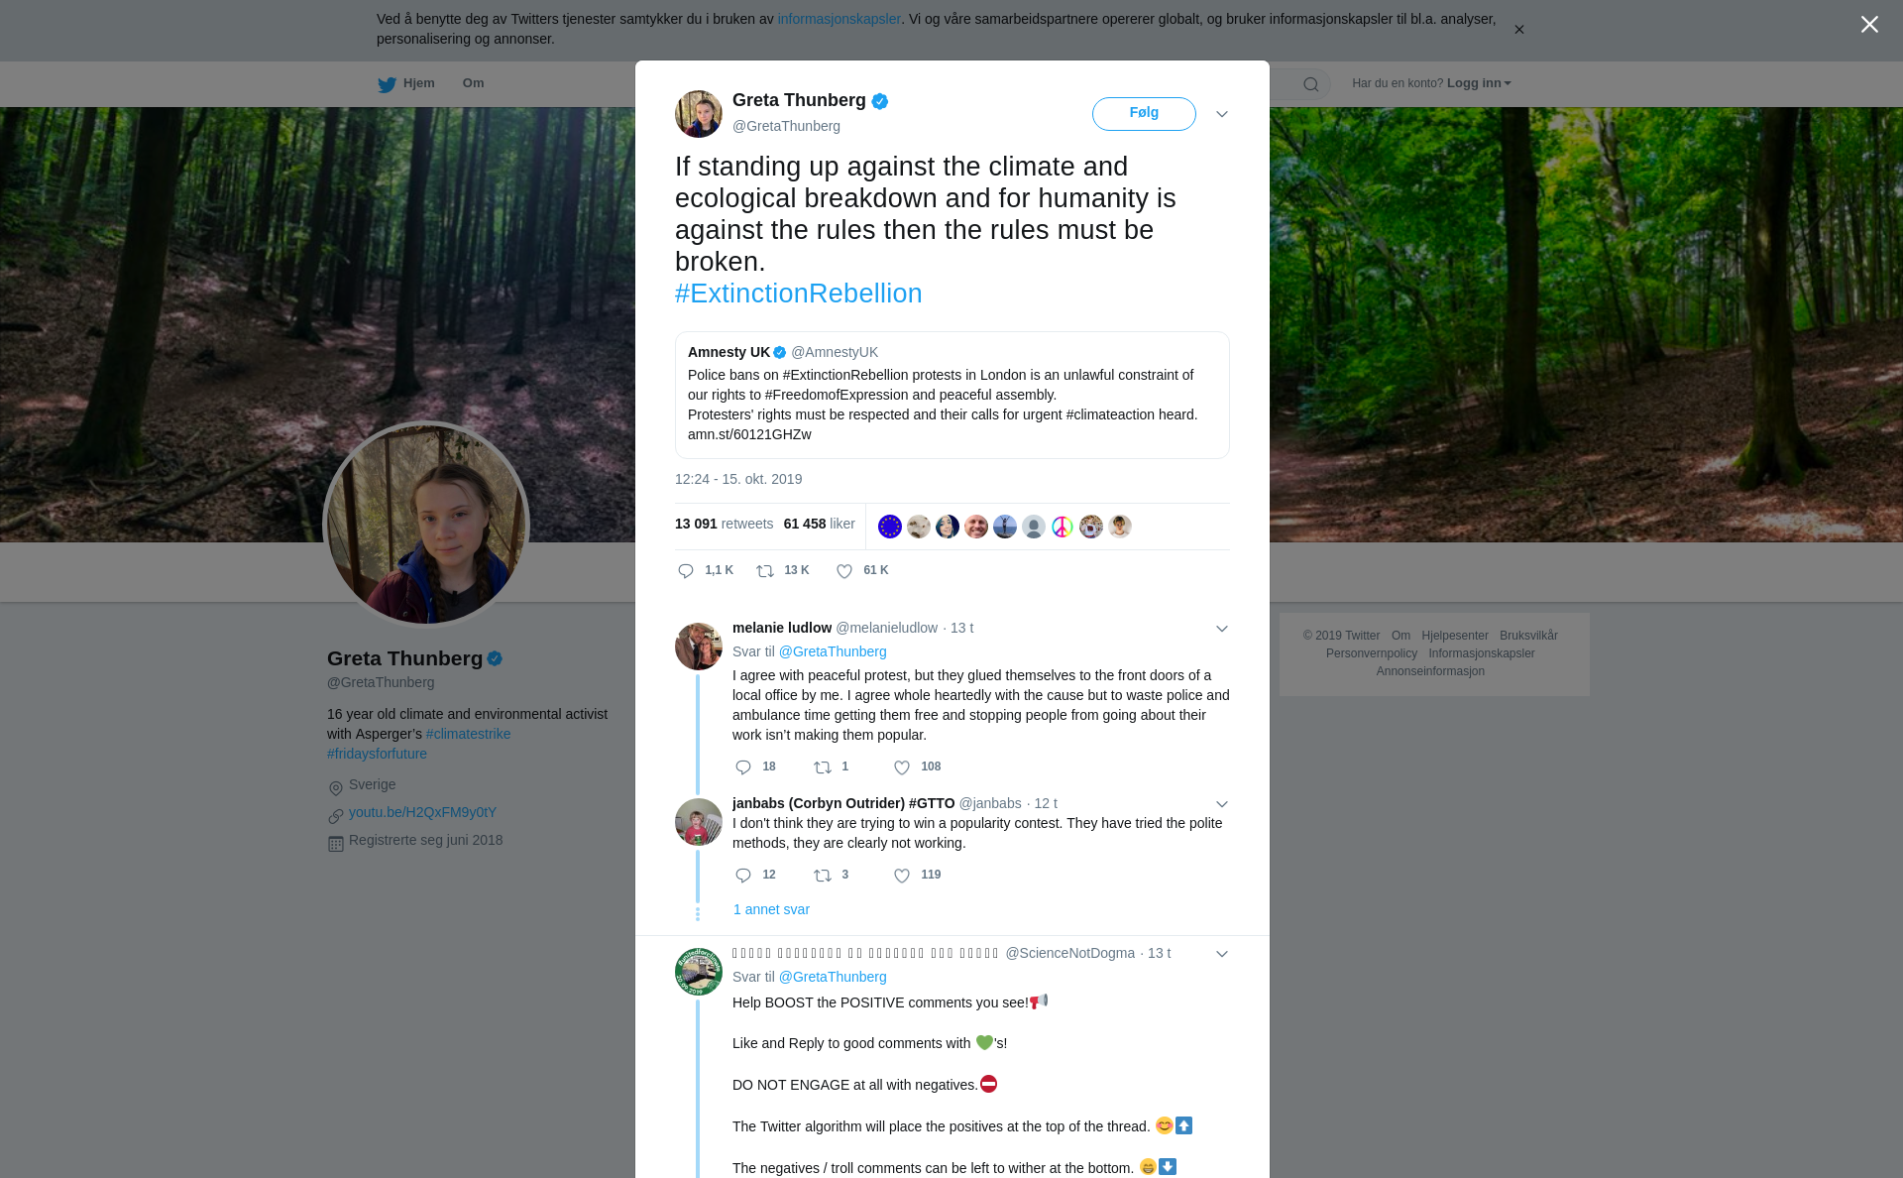Like melanie ludlow's reply
Screen dimensions: 1903x1178
[x=902, y=767]
